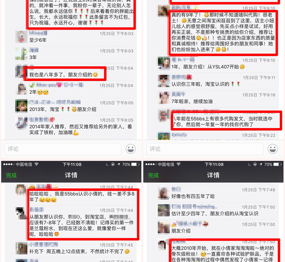285x262 pixels.
Task: Select the comment 认识你三年啦，淘宝认识的
Action: 206,84
